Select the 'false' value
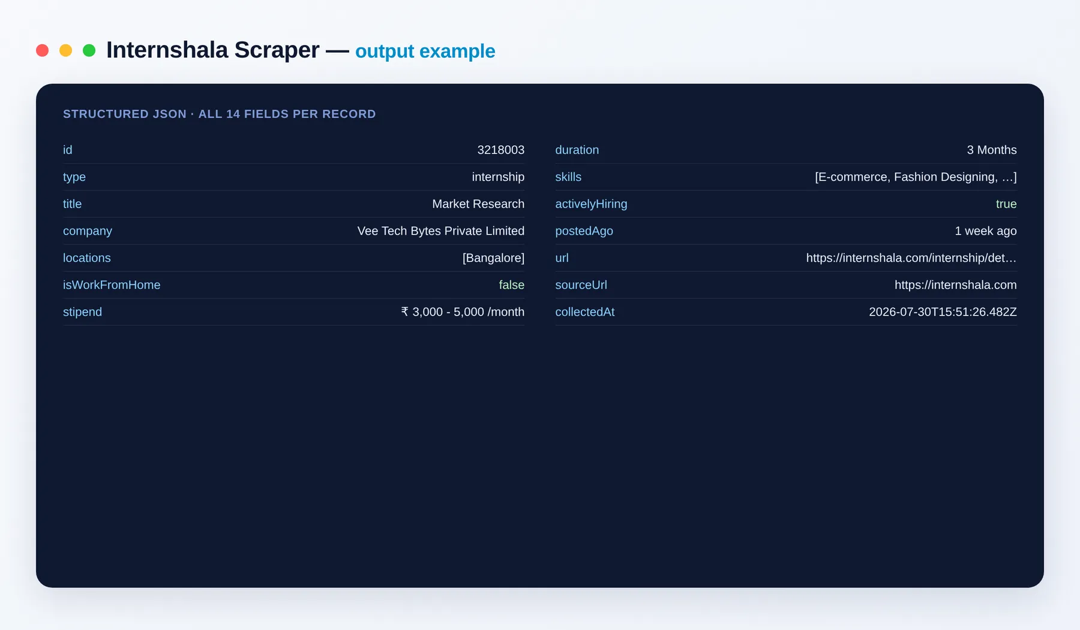The height and width of the screenshot is (630, 1080). click(x=511, y=285)
